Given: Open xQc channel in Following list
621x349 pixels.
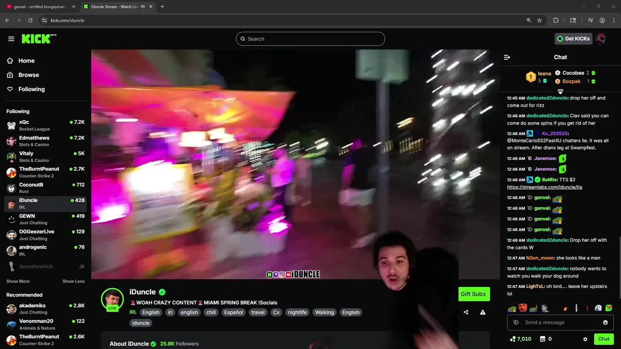Looking at the screenshot, I should 46,126.
